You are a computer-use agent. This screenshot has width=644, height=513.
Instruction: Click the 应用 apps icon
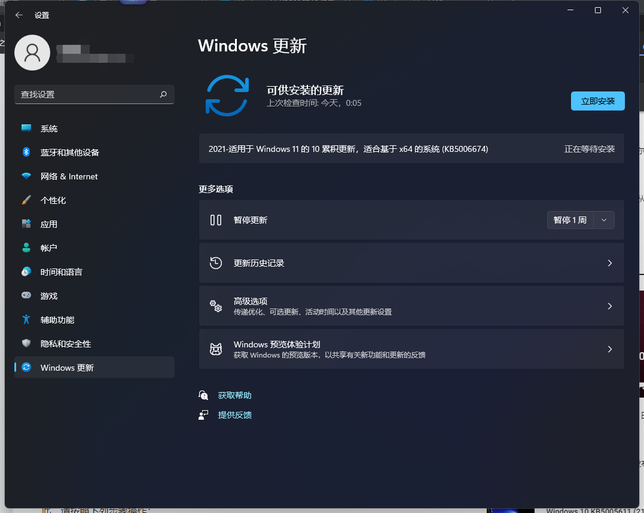click(26, 224)
